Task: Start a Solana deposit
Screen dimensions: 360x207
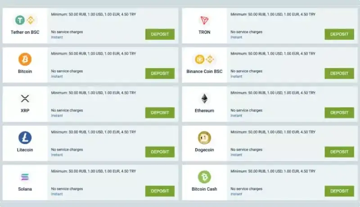Action: click(160, 191)
